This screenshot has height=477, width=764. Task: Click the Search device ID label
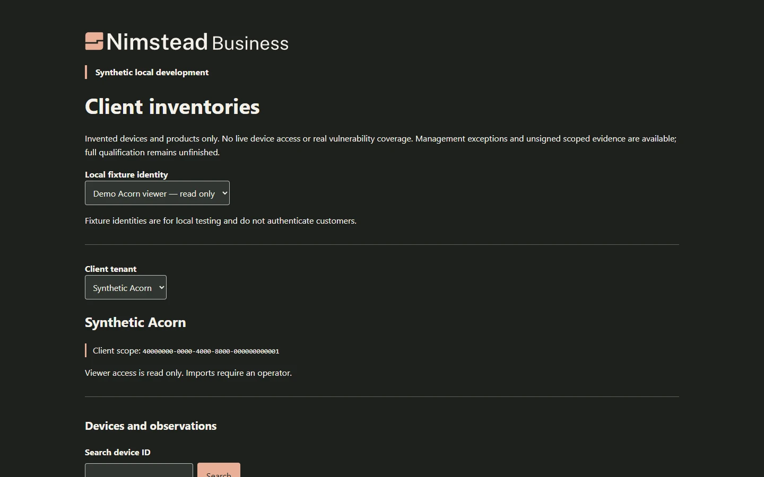[118, 452]
